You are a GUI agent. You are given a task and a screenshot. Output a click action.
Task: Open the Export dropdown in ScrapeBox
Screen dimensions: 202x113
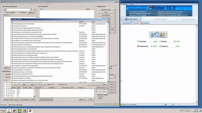82,99
